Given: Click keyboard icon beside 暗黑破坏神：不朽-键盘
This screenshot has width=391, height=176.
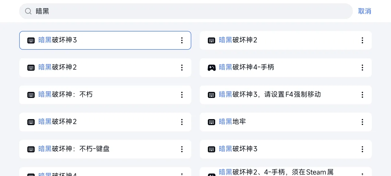Looking at the screenshot, I should (31, 149).
